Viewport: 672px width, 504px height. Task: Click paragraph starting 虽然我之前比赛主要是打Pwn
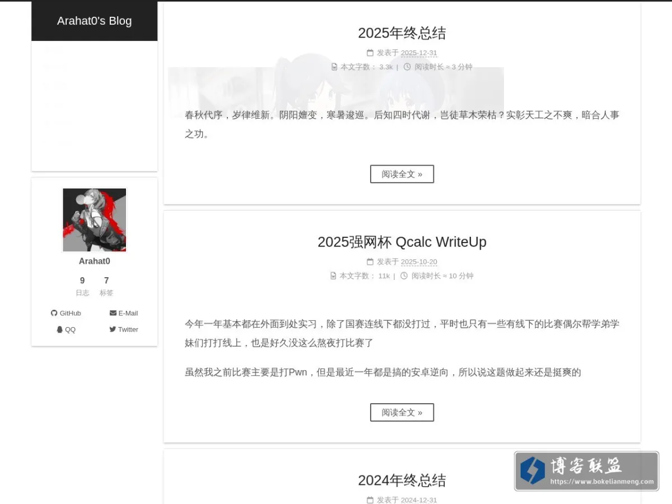click(383, 372)
